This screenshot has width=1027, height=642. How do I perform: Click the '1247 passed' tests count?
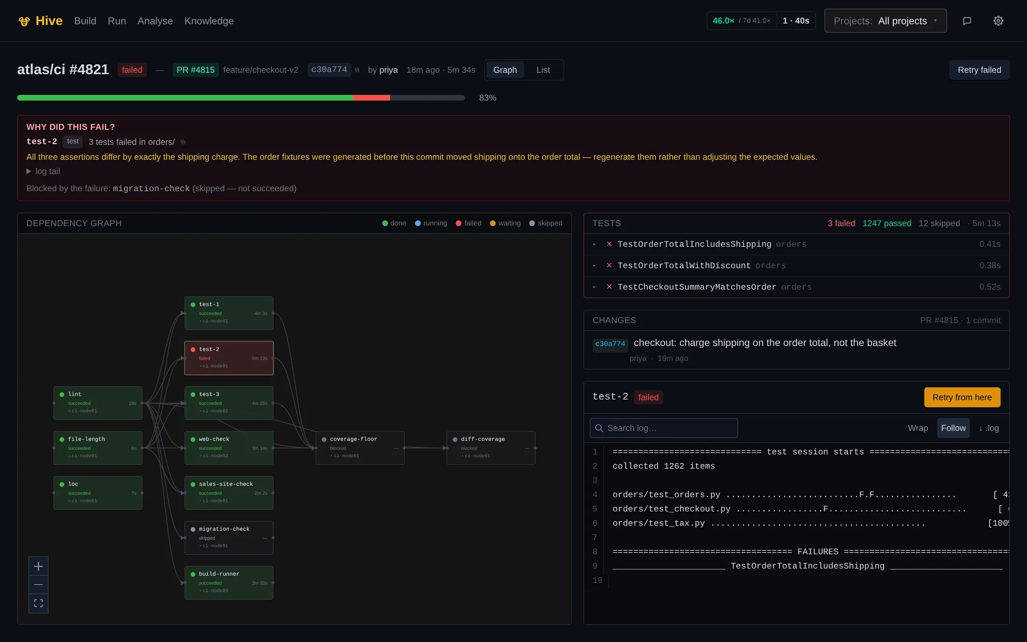click(886, 223)
